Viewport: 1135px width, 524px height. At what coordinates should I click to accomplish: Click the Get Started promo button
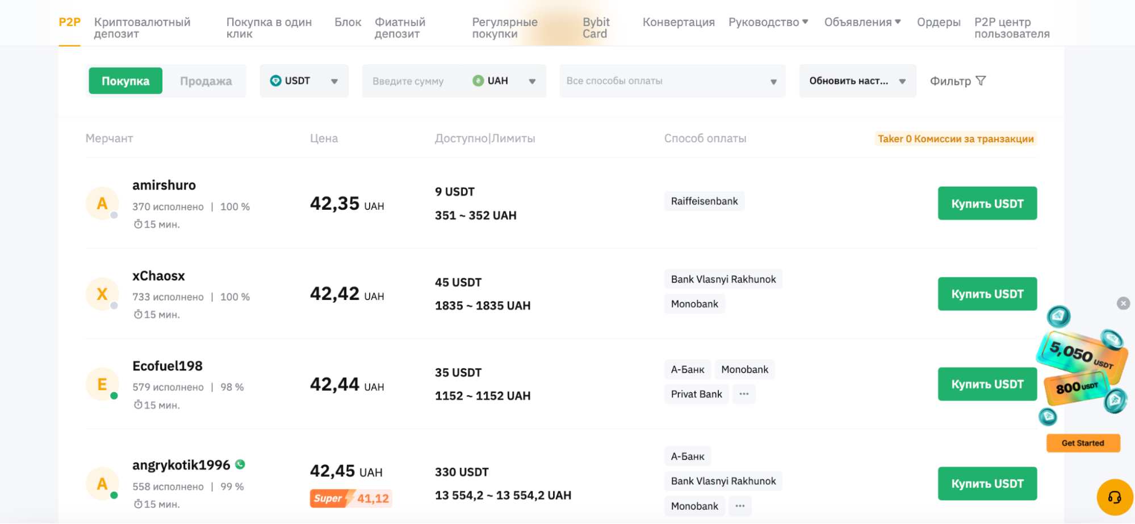(x=1083, y=443)
